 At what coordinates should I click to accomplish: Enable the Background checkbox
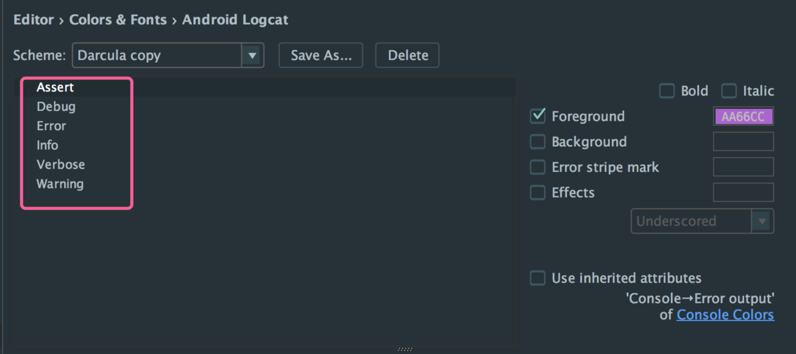pyautogui.click(x=538, y=142)
